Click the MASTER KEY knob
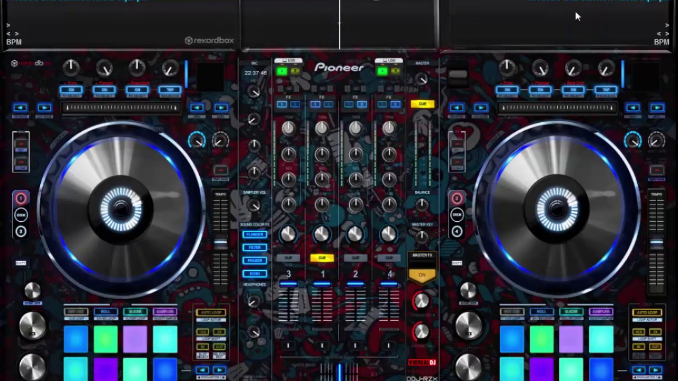The height and width of the screenshot is (381, 678). [422, 237]
